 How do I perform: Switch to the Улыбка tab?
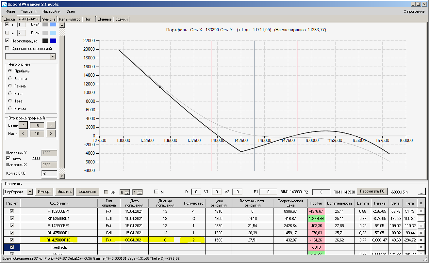point(49,19)
